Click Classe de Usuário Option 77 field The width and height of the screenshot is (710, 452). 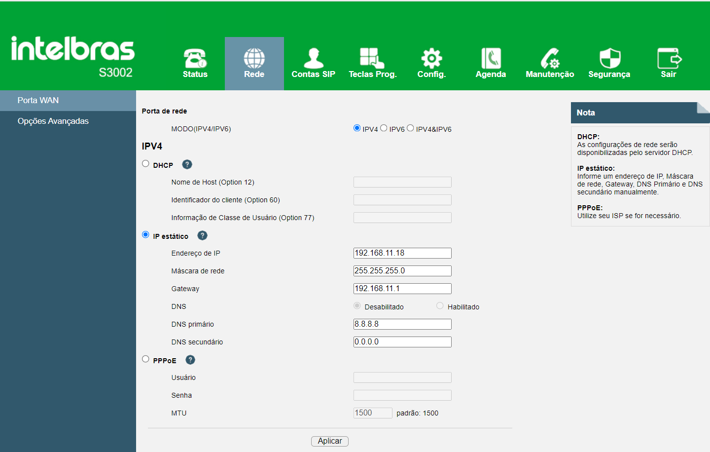click(x=402, y=218)
